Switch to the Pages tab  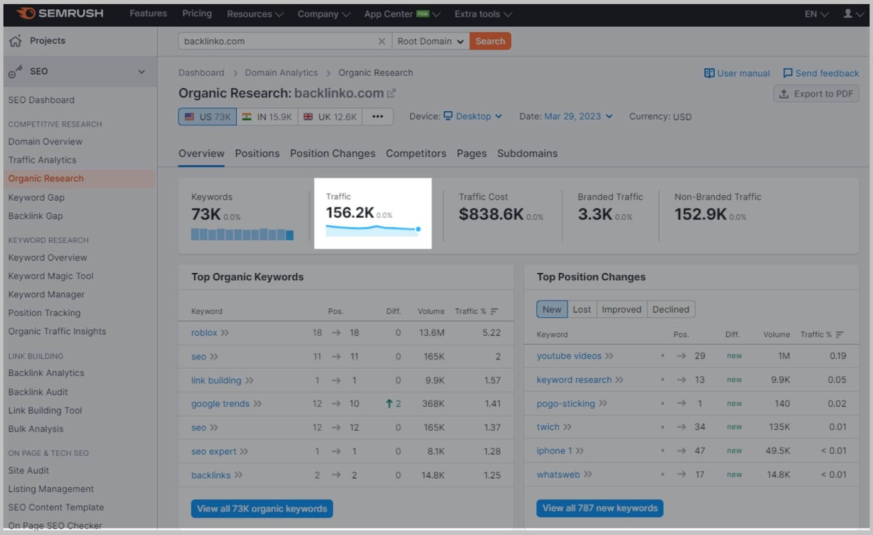471,154
